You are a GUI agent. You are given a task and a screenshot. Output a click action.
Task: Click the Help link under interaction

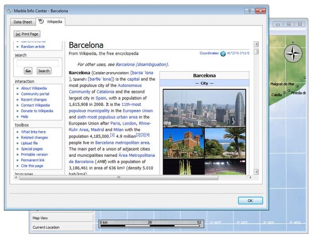25,117
